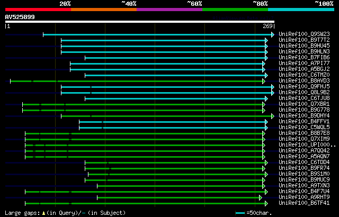The width and height of the screenshot is (339, 217).
Task: Click the query name AV525899
Action: pos(20,17)
